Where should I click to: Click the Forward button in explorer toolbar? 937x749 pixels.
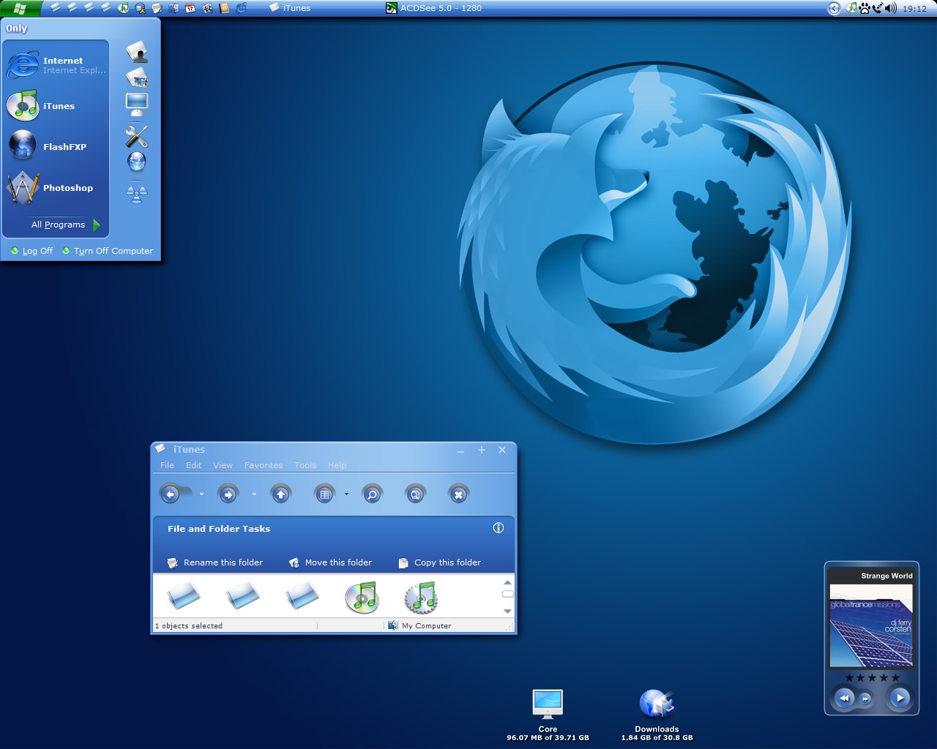pos(228,494)
